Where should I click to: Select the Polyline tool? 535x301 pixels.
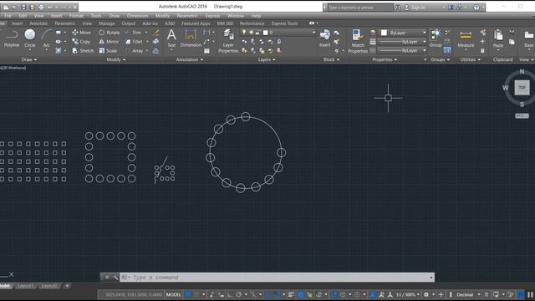(x=12, y=38)
